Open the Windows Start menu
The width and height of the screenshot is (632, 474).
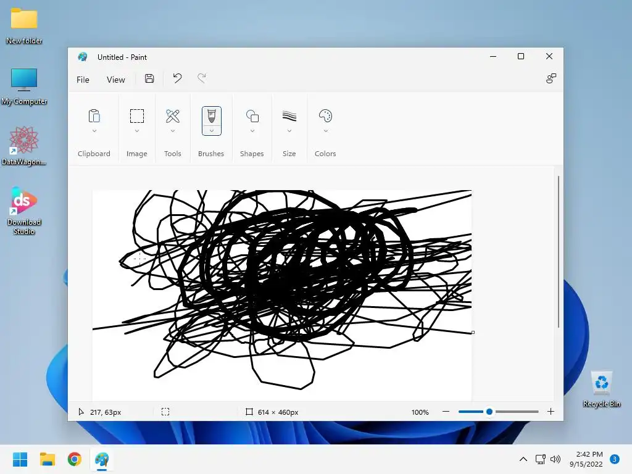pyautogui.click(x=20, y=459)
